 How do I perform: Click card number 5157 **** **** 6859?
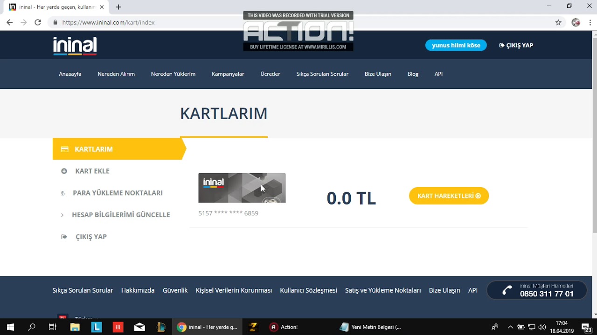(x=228, y=213)
